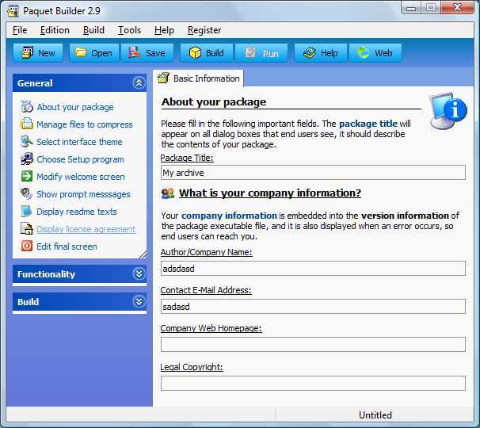Screen dimensions: 480x428
Task: Click the Manage files to compress icon
Action: click(x=27, y=124)
